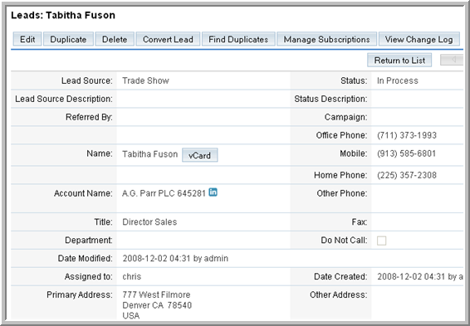Select Date Modified value 2008-12-02 04:31 by admin
The height and width of the screenshot is (326, 470).
point(175,258)
